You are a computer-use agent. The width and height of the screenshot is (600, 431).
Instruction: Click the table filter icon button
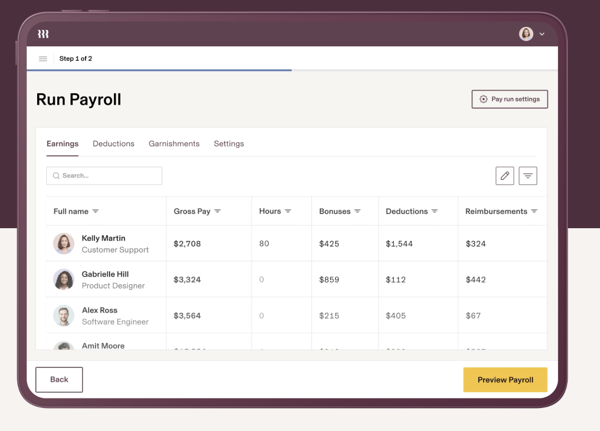click(528, 176)
